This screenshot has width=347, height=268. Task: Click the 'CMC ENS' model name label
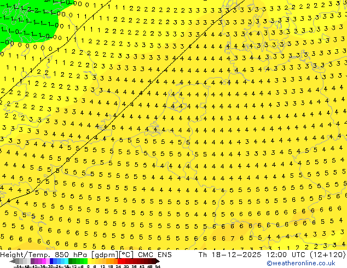[x=155, y=255]
